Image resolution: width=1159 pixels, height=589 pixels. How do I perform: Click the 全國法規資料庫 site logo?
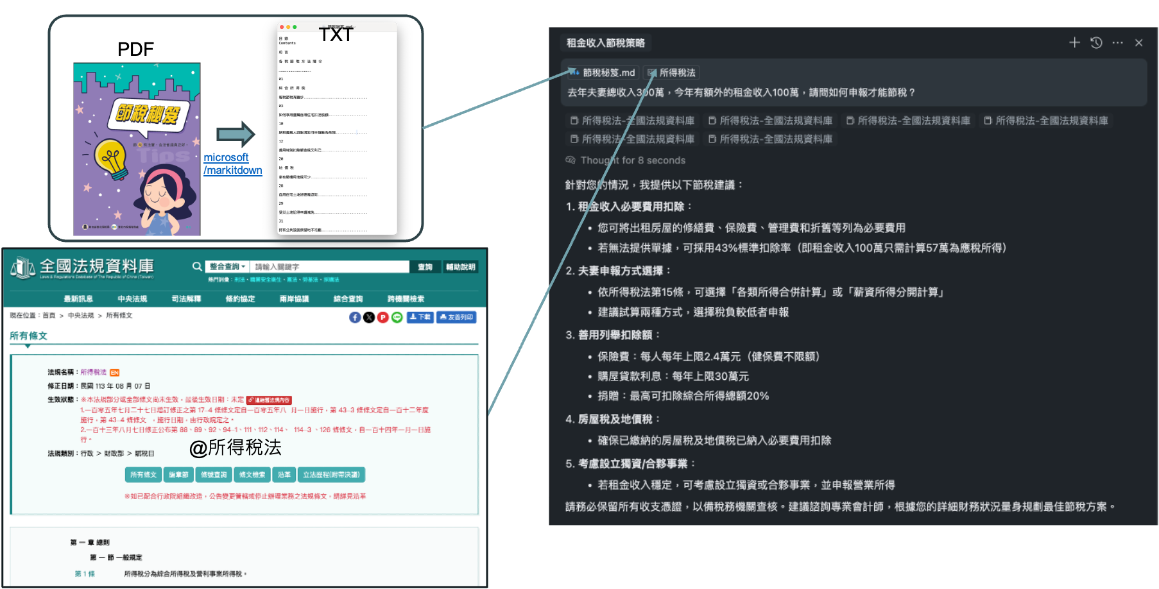point(82,268)
